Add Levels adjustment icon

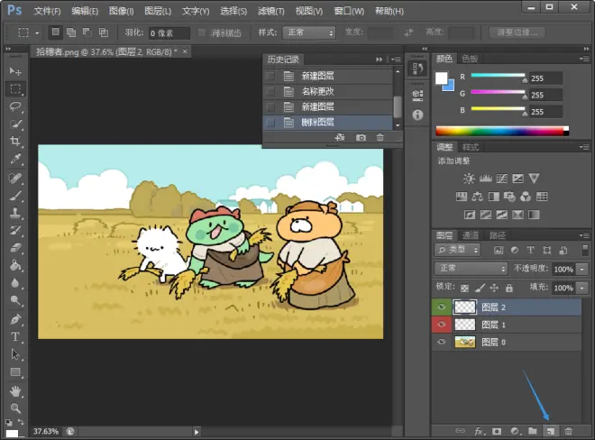[486, 179]
